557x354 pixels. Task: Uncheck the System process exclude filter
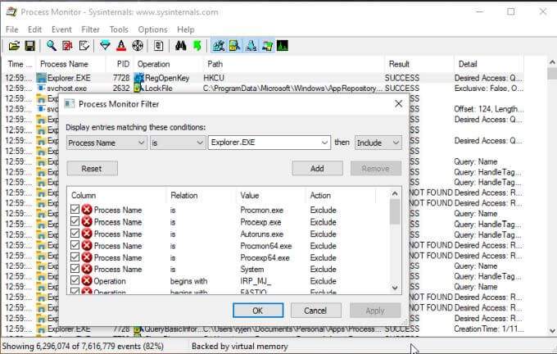click(75, 268)
